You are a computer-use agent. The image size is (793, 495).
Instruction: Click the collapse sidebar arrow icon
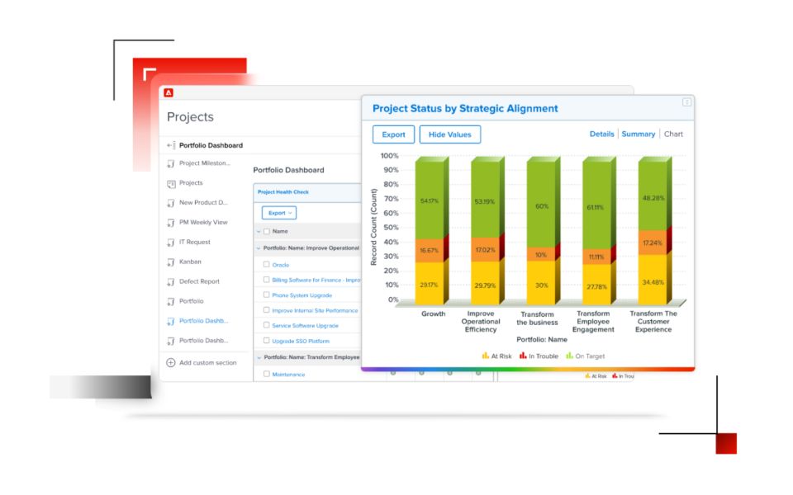172,145
